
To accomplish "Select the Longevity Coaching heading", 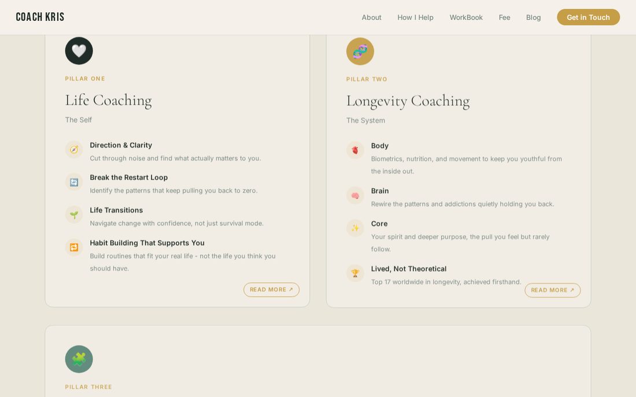I will pos(408,101).
